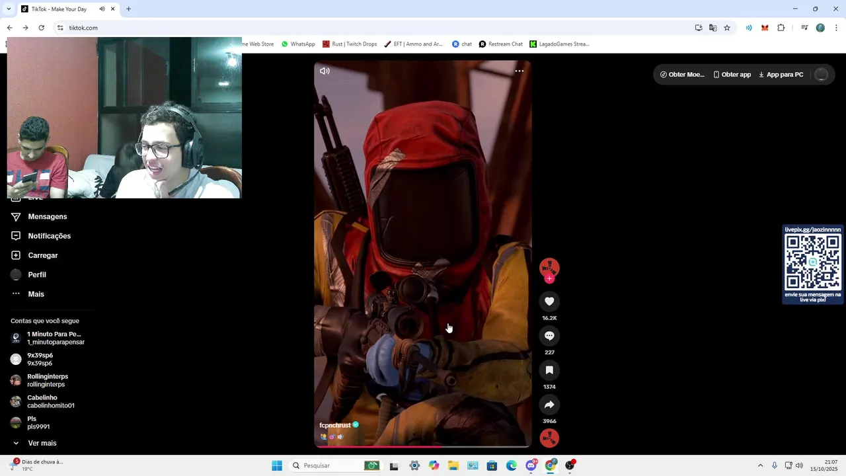Click the install app icon in address bar
This screenshot has width=846, height=476.
tap(699, 28)
